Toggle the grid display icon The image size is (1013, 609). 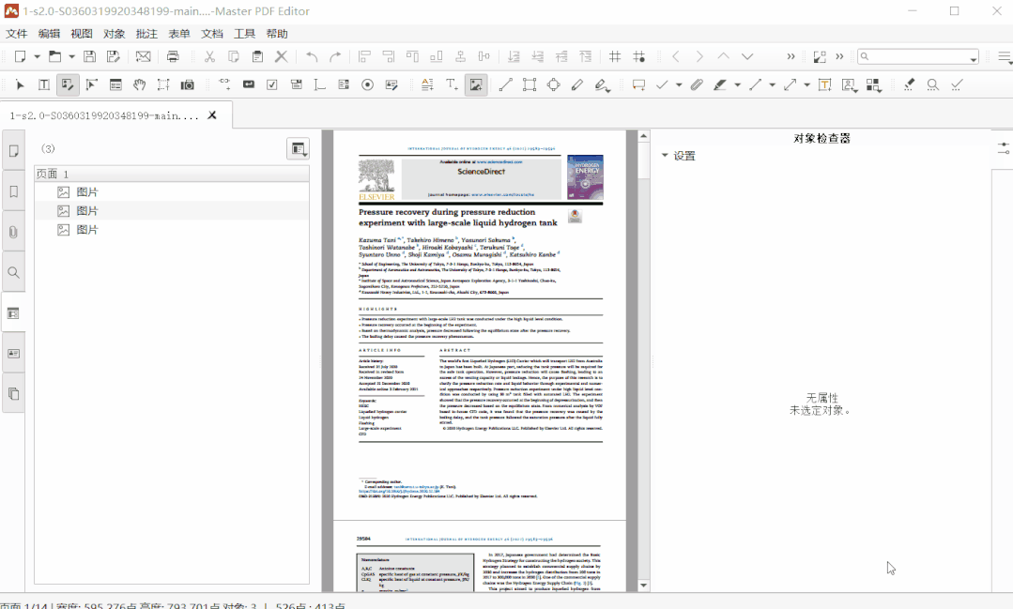[615, 56]
